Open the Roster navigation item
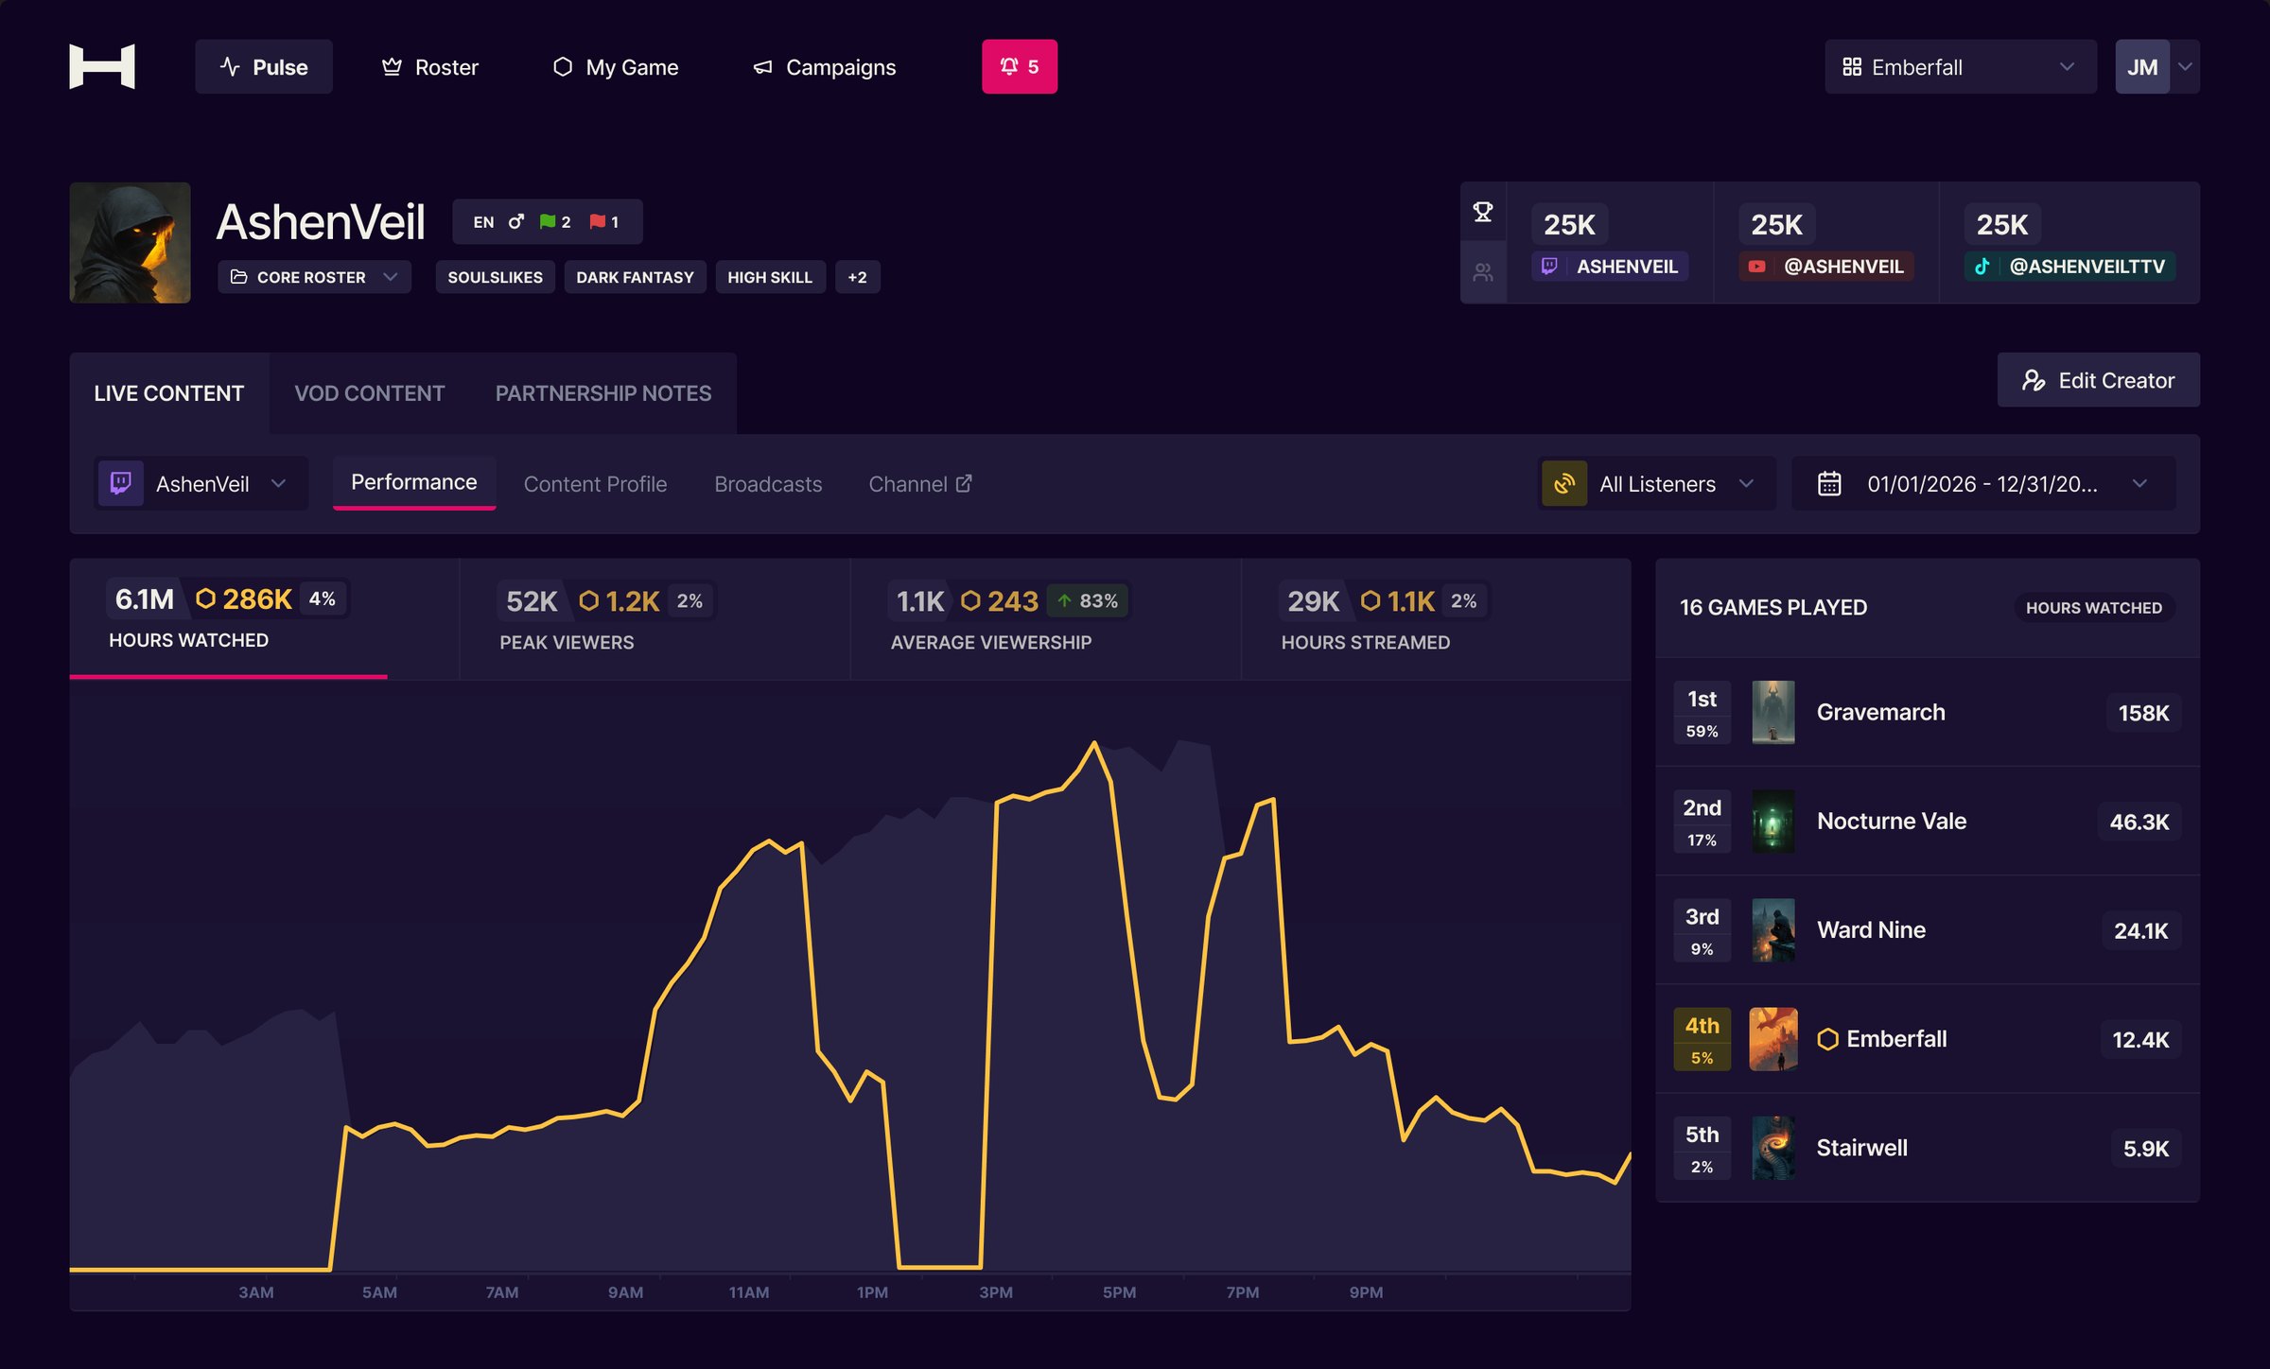 430,67
